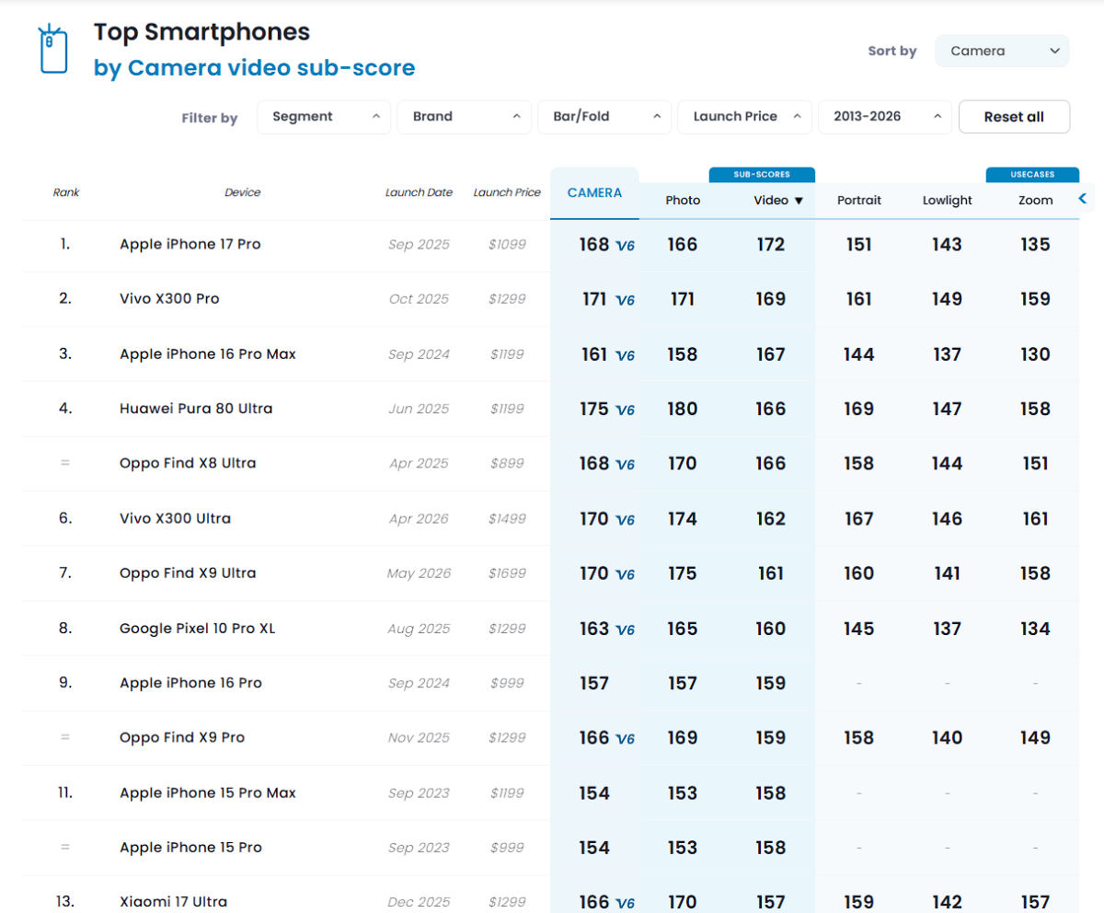The height and width of the screenshot is (913, 1104).
Task: Sort by the Portrait column header
Action: click(x=859, y=201)
